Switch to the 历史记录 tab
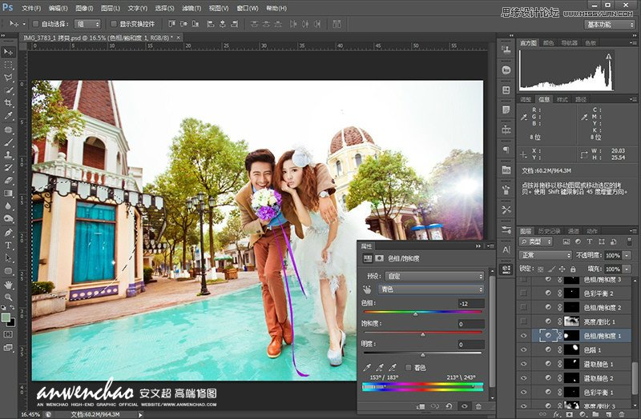The image size is (641, 419). coord(549,231)
